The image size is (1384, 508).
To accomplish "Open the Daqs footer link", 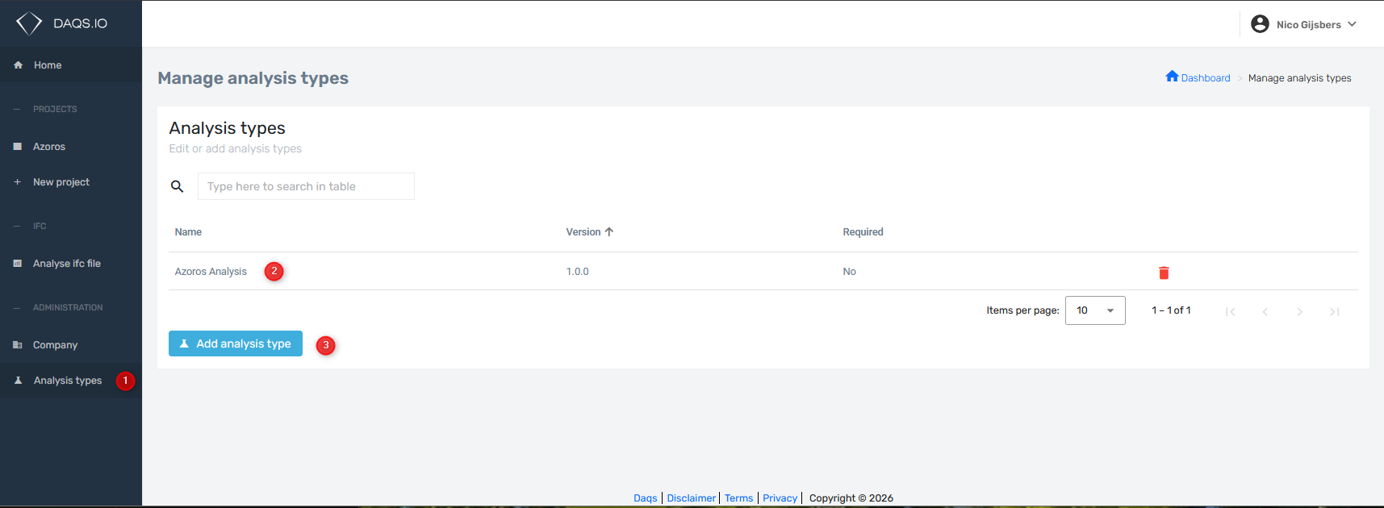I will 646,498.
